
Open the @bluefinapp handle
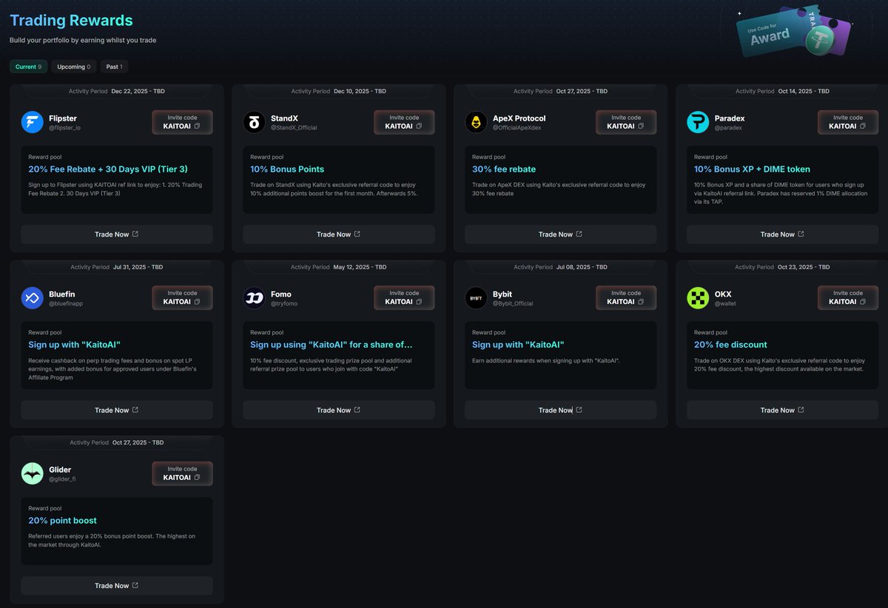67,303
